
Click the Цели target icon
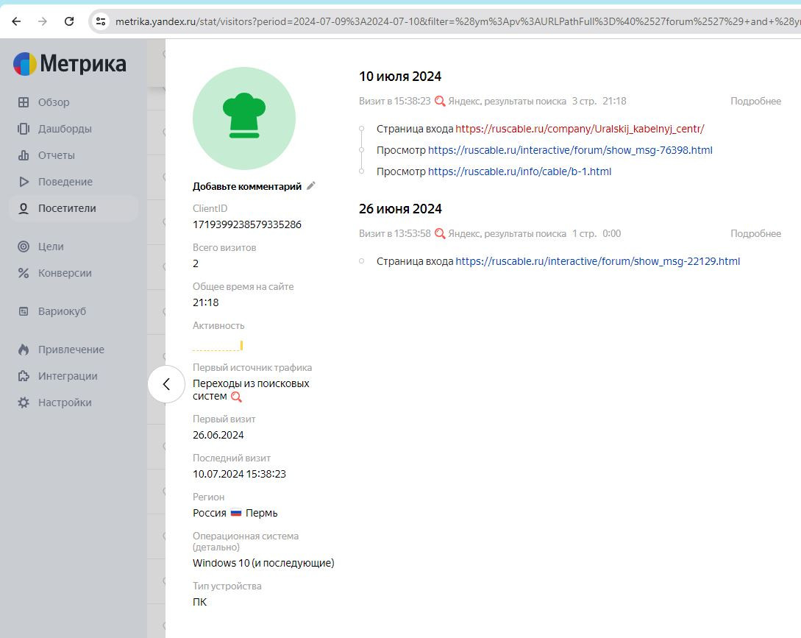[24, 247]
